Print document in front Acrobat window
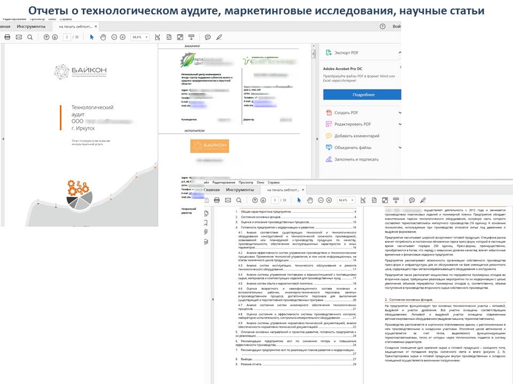This screenshot has width=513, height=384. [216, 200]
